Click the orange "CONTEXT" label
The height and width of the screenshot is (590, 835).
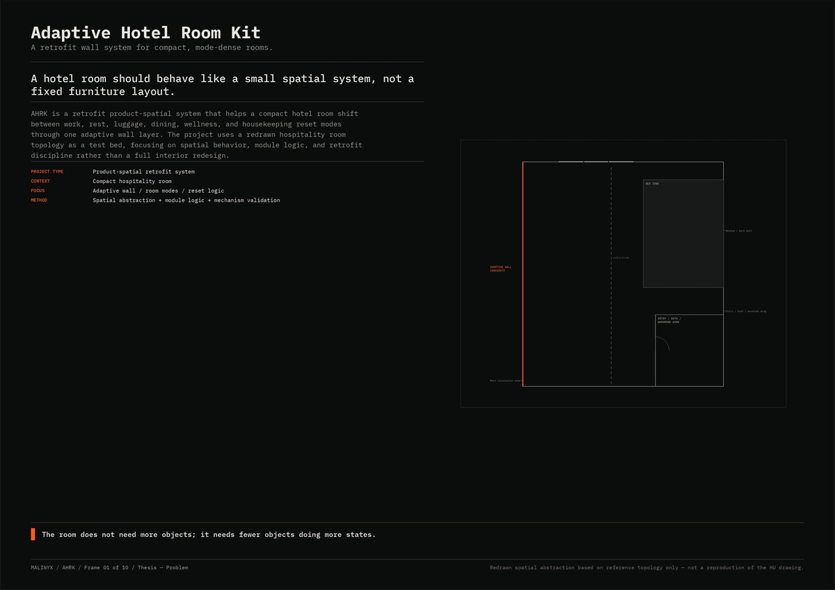[x=40, y=181]
